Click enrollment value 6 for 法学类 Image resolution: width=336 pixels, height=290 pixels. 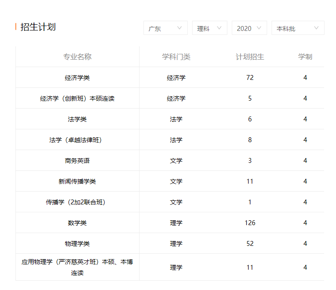coord(250,119)
